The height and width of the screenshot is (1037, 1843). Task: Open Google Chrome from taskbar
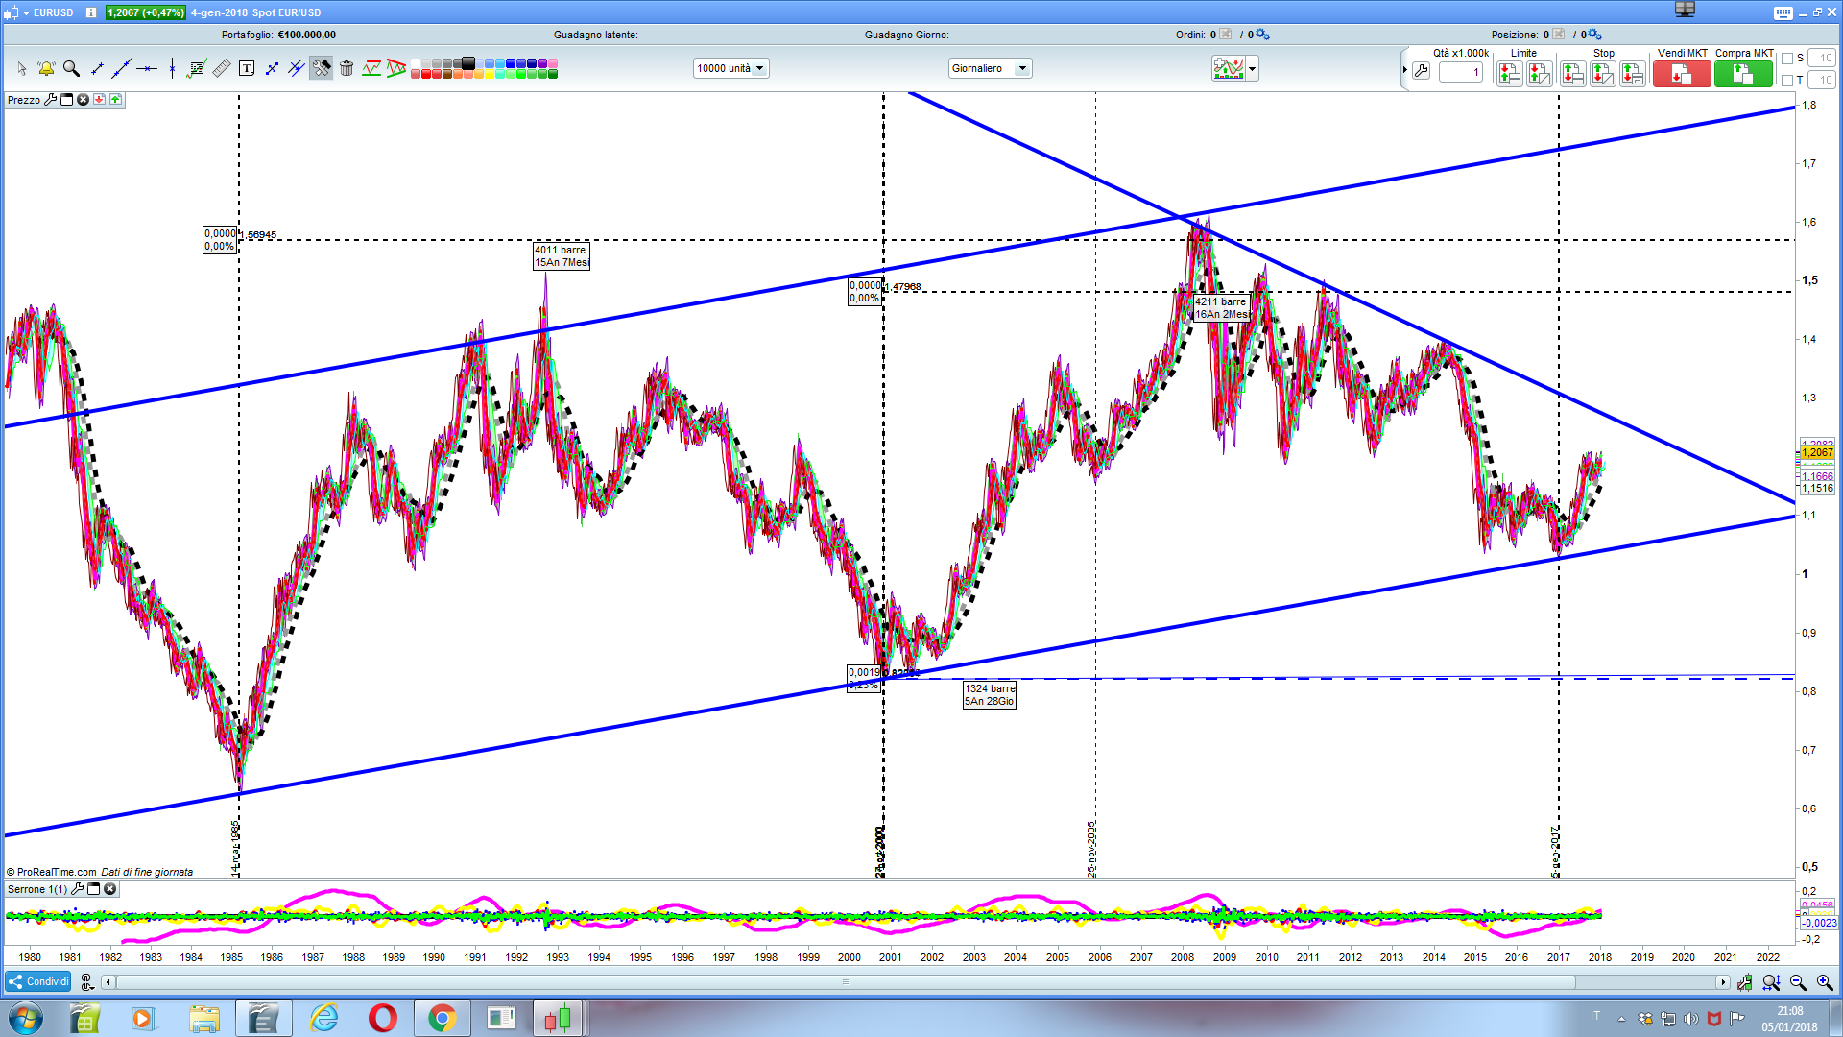(x=442, y=1018)
